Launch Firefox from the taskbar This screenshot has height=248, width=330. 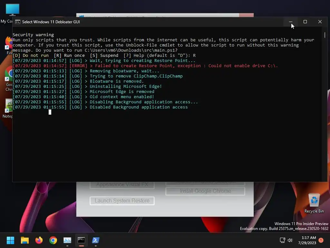tap(39, 240)
